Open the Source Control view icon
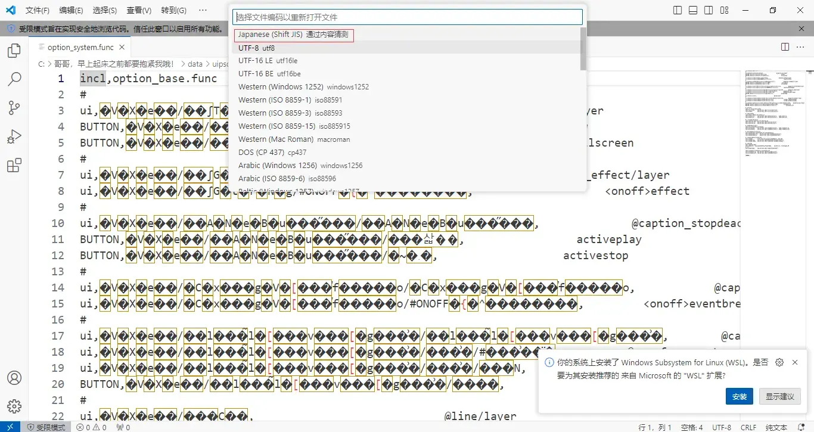This screenshot has height=432, width=814. tap(14, 108)
